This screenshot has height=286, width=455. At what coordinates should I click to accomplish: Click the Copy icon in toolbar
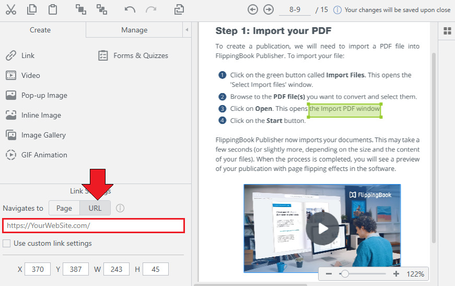click(x=32, y=9)
